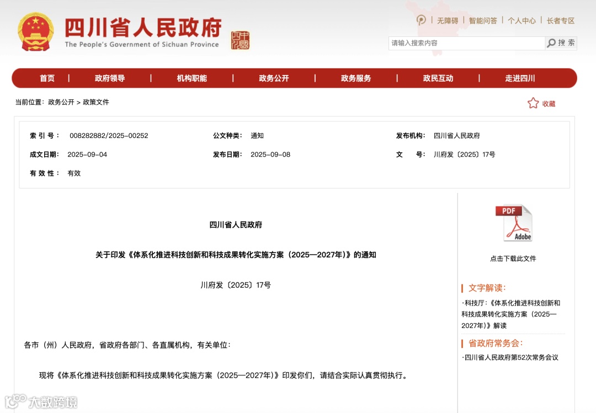Select the 发布机构 value 四川省人民政府
This screenshot has height=413, width=596.
(x=457, y=136)
